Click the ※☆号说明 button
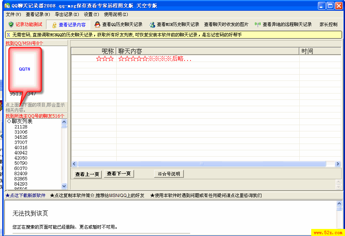345x236 pixels. [169, 174]
